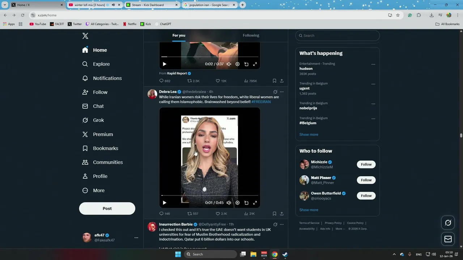Click the Post button

[x=107, y=208]
